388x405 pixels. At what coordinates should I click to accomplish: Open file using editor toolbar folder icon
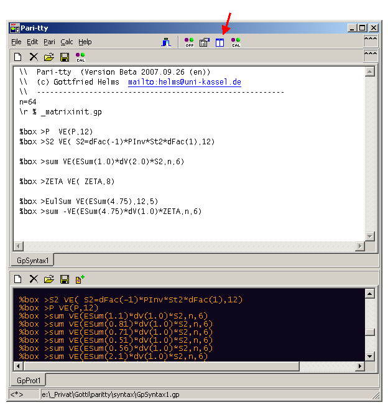point(49,57)
